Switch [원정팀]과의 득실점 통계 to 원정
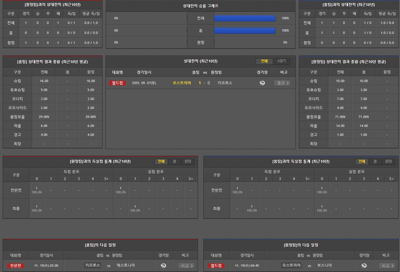 tap(188, 162)
